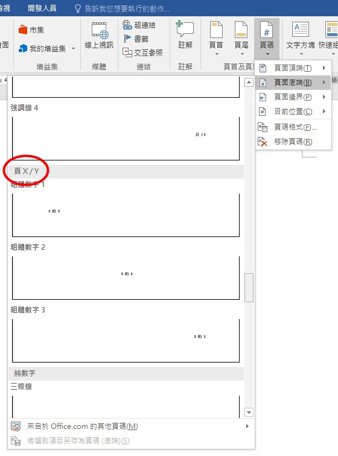Click the 目前位置 page icon in menu
Image resolution: width=338 pixels, height=456 pixels.
[263, 112]
